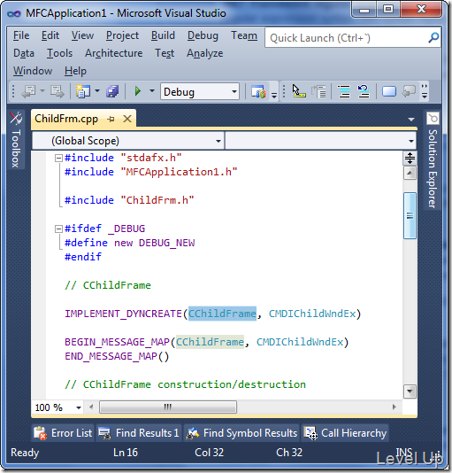This screenshot has height=473, width=452.
Task: Open the Find Results 1 panel tab
Action: [x=139, y=433]
